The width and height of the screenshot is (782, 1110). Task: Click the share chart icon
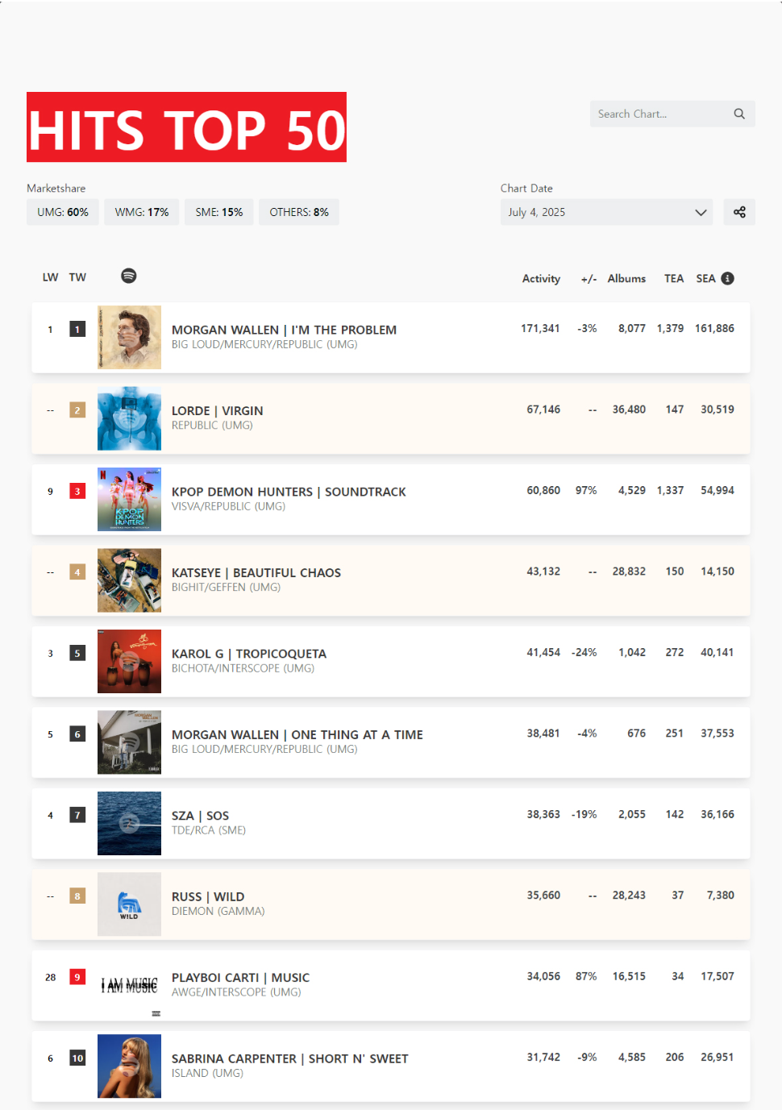point(739,212)
